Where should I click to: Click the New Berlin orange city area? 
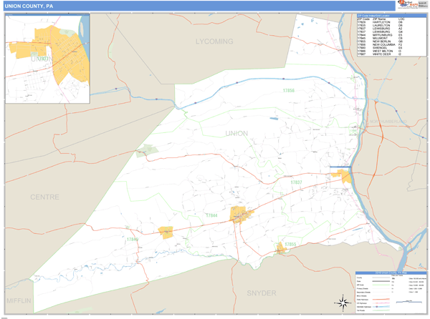pyautogui.click(x=281, y=248)
